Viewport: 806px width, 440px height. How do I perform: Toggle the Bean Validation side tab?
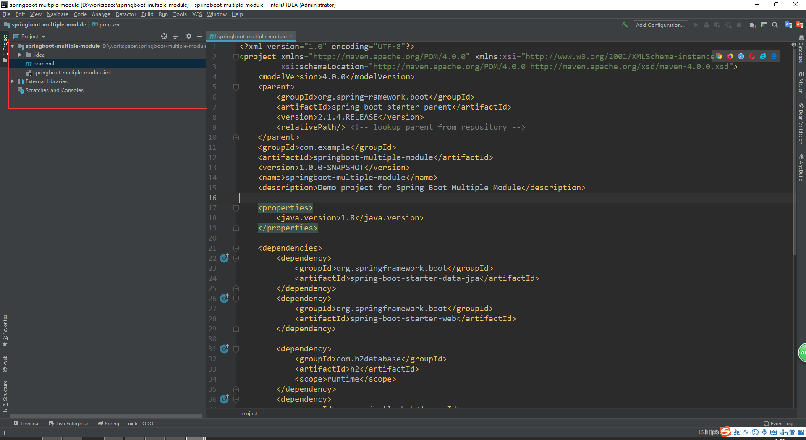801,123
